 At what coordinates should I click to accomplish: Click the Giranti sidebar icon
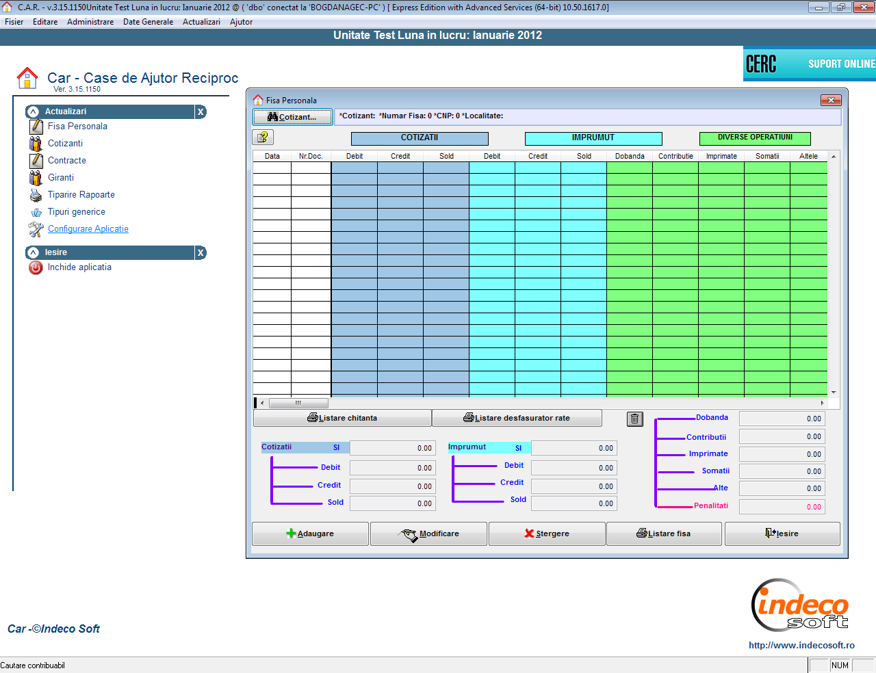[36, 178]
